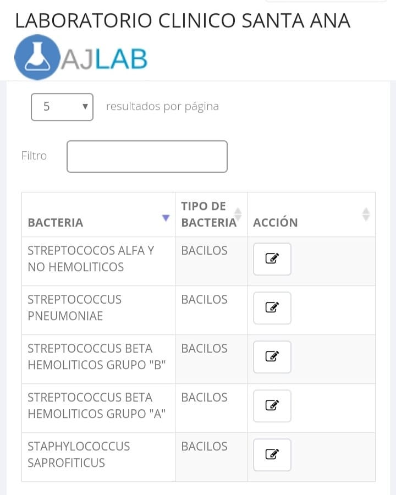
Task: Sort by Tipo de Bacteria column
Action: tap(238, 215)
